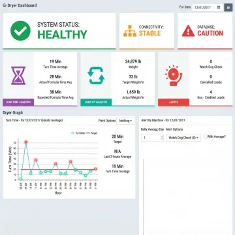The height and width of the screenshot is (235, 235).
Task: Click the print button beside date
Action: pos(228,7)
